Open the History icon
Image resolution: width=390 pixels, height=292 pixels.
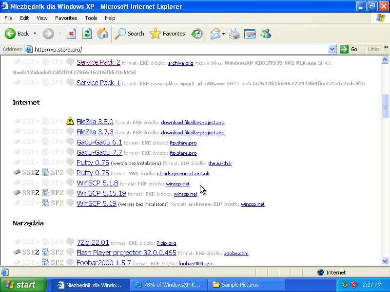click(197, 34)
